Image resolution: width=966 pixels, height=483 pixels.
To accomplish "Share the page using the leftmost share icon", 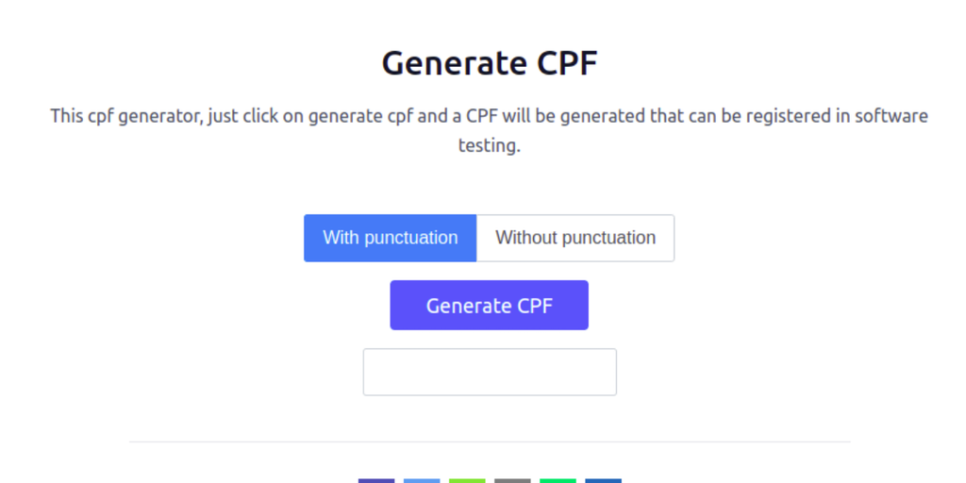I will point(376,480).
